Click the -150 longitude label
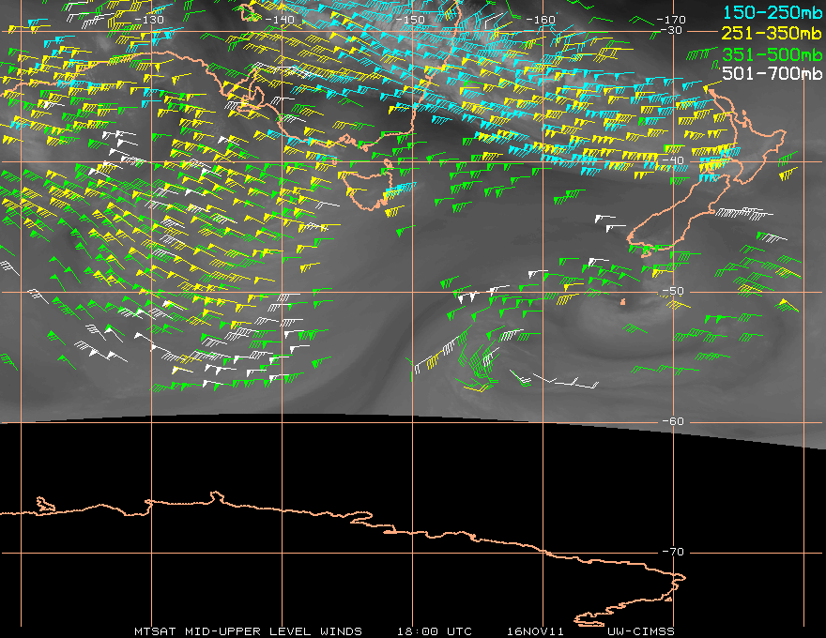 pos(410,20)
